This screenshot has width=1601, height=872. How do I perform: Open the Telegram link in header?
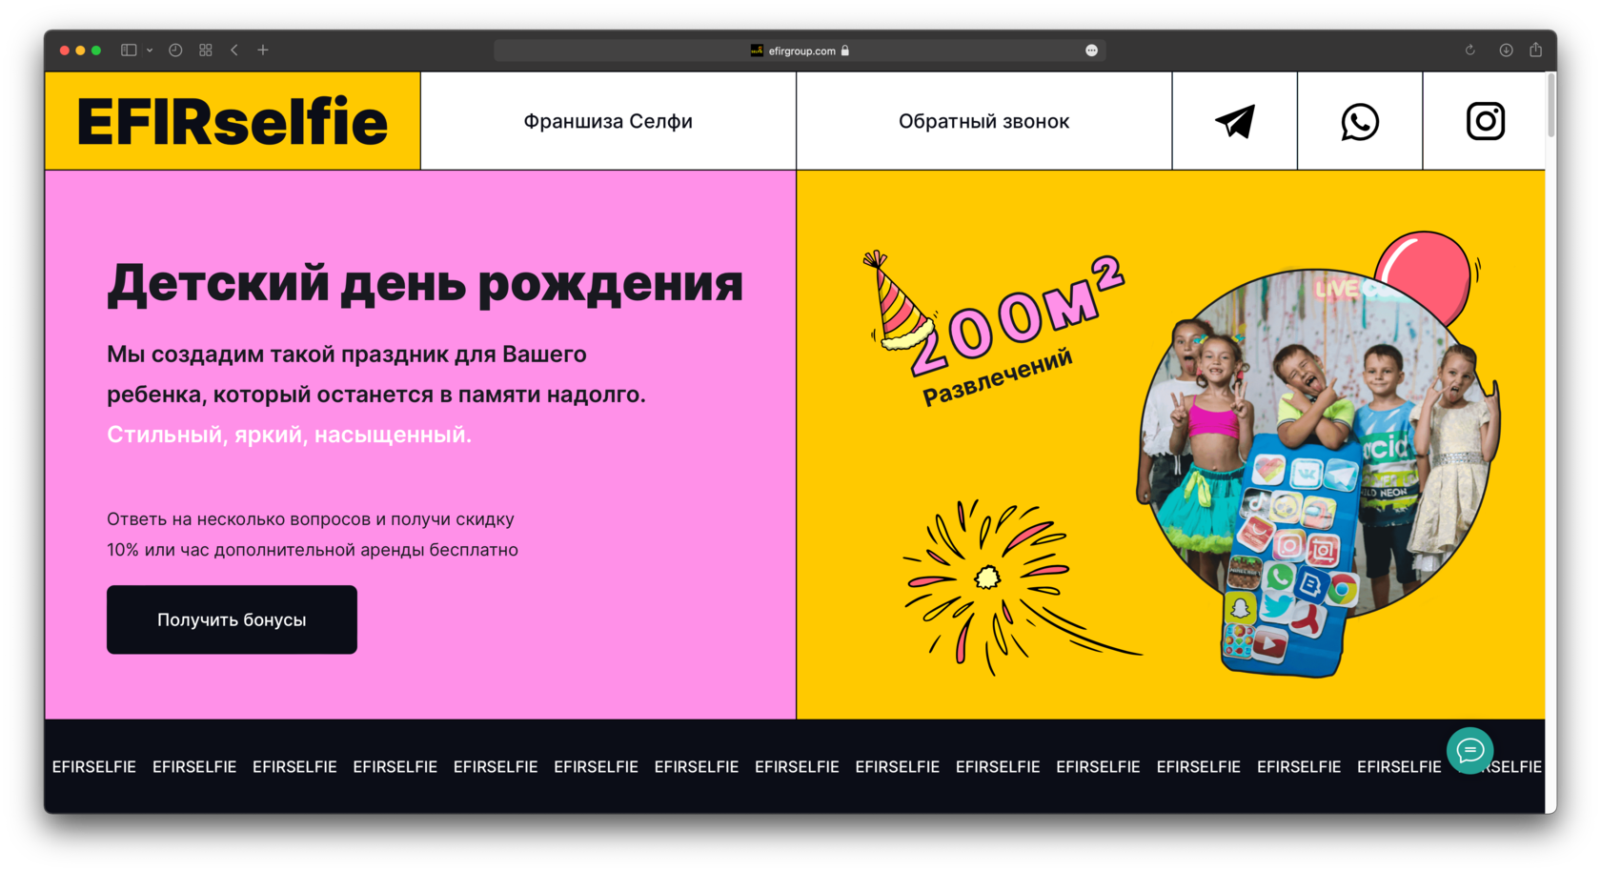[1234, 121]
